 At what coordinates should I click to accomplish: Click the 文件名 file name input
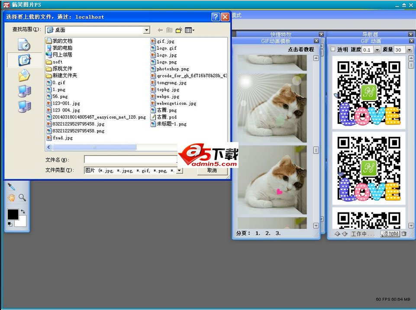[131, 159]
